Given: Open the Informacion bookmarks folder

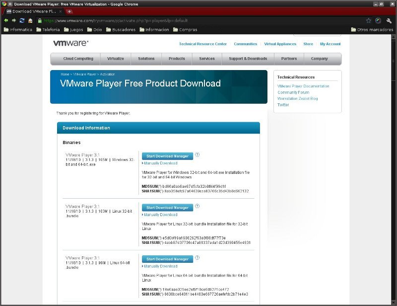Looking at the screenshot, I should (154, 30).
